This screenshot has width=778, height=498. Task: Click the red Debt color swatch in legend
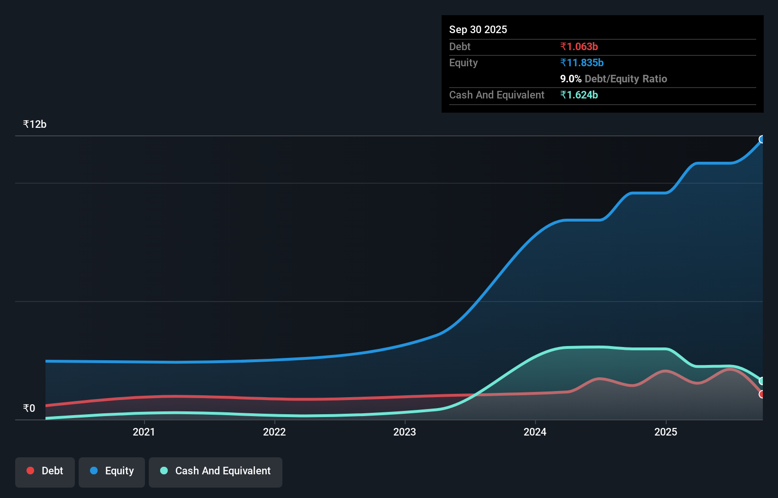tap(30, 471)
